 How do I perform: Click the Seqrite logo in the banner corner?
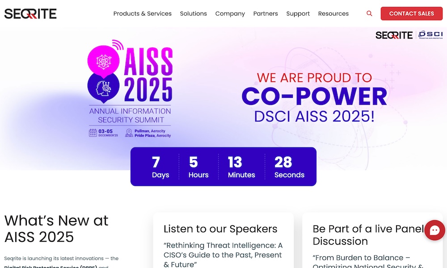[x=394, y=35]
